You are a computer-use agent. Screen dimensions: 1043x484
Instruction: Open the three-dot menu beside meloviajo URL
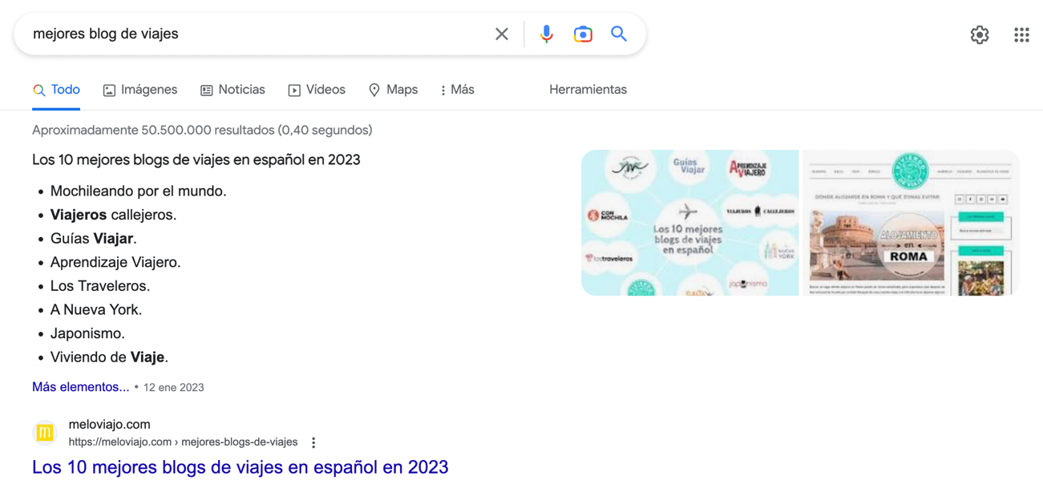point(313,442)
